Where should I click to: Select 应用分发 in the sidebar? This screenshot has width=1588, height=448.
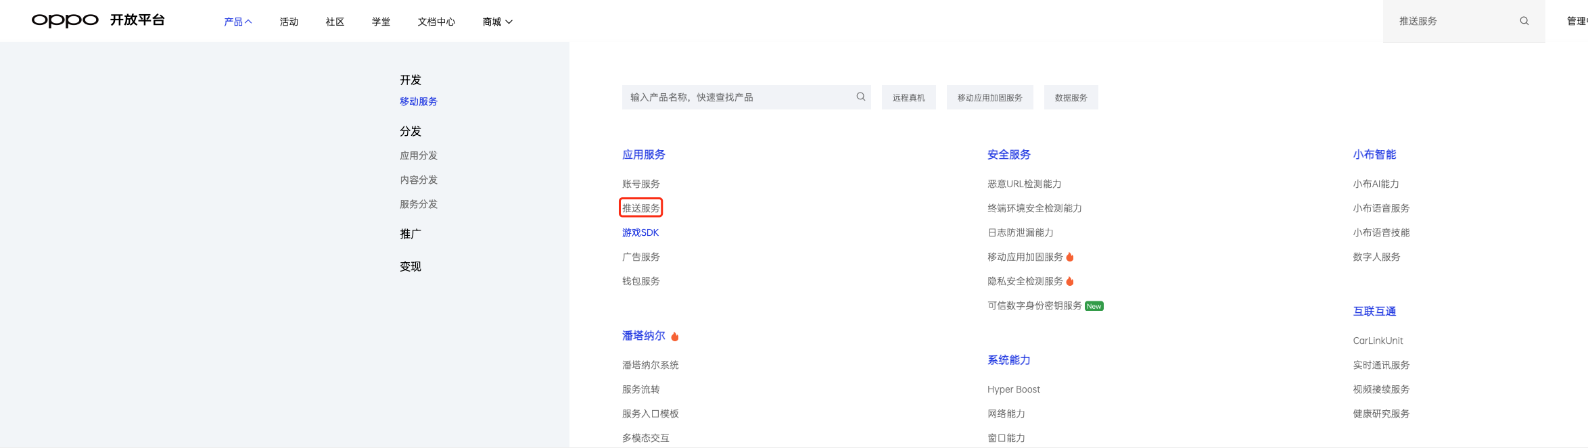[419, 155]
